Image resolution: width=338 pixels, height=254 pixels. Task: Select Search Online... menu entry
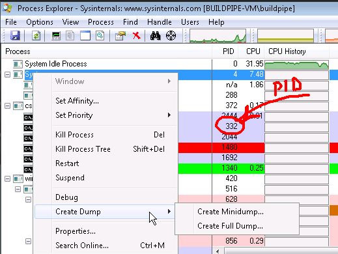point(106,246)
